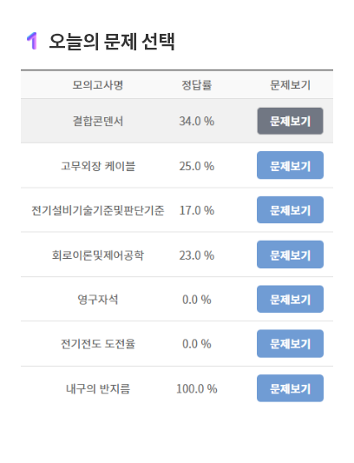The width and height of the screenshot is (354, 463).
Task: Click the 100.0 % accuracy value
Action: [196, 388]
